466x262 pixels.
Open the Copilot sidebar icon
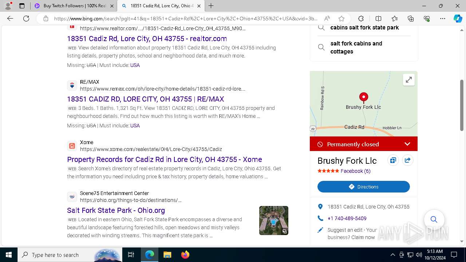click(458, 19)
